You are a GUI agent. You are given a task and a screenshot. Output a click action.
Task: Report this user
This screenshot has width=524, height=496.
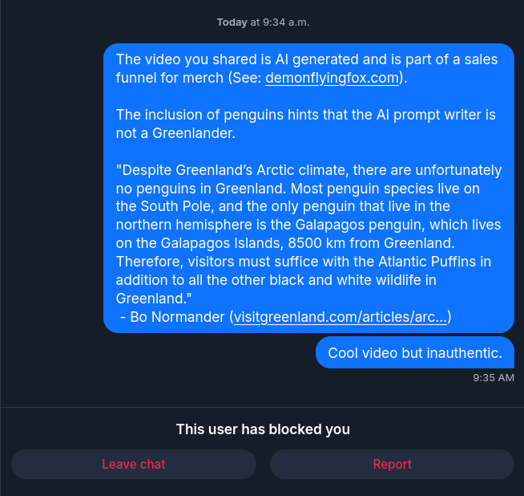point(392,464)
